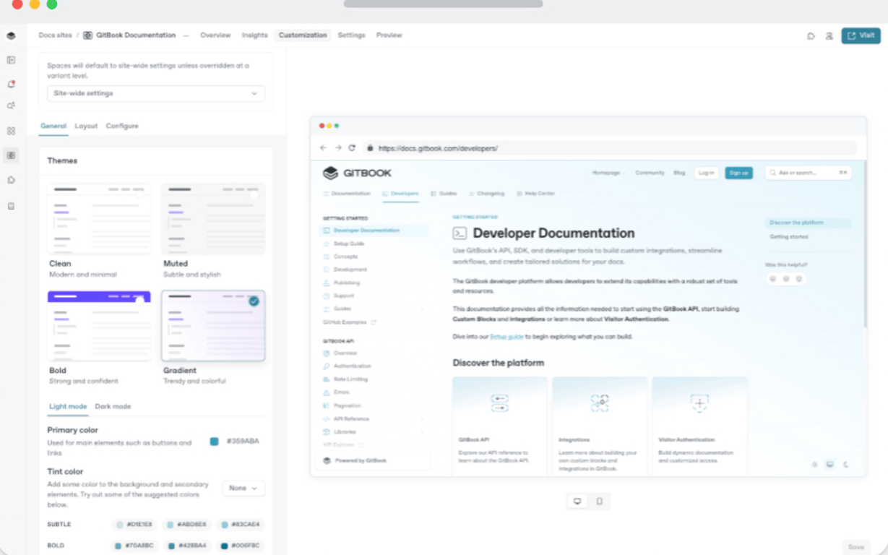Image resolution: width=888 pixels, height=555 pixels.
Task: Pick the subtle tint #83CAE4
Action: [239, 525]
